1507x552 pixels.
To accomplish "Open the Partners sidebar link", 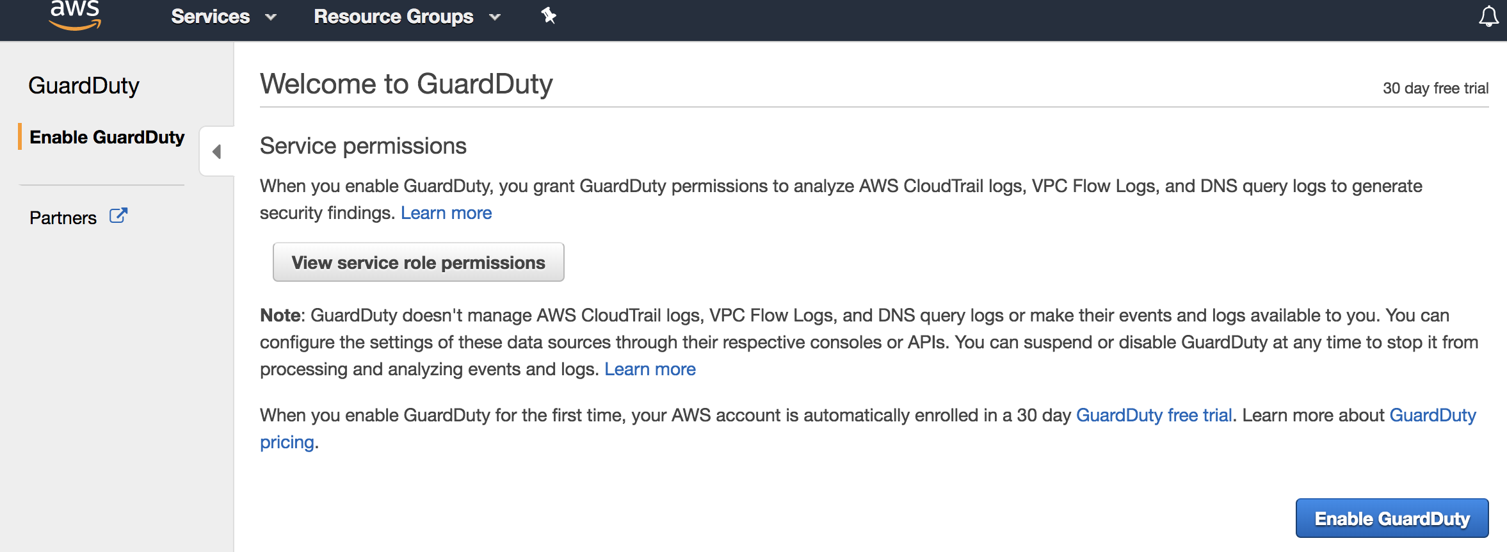I will tap(63, 218).
